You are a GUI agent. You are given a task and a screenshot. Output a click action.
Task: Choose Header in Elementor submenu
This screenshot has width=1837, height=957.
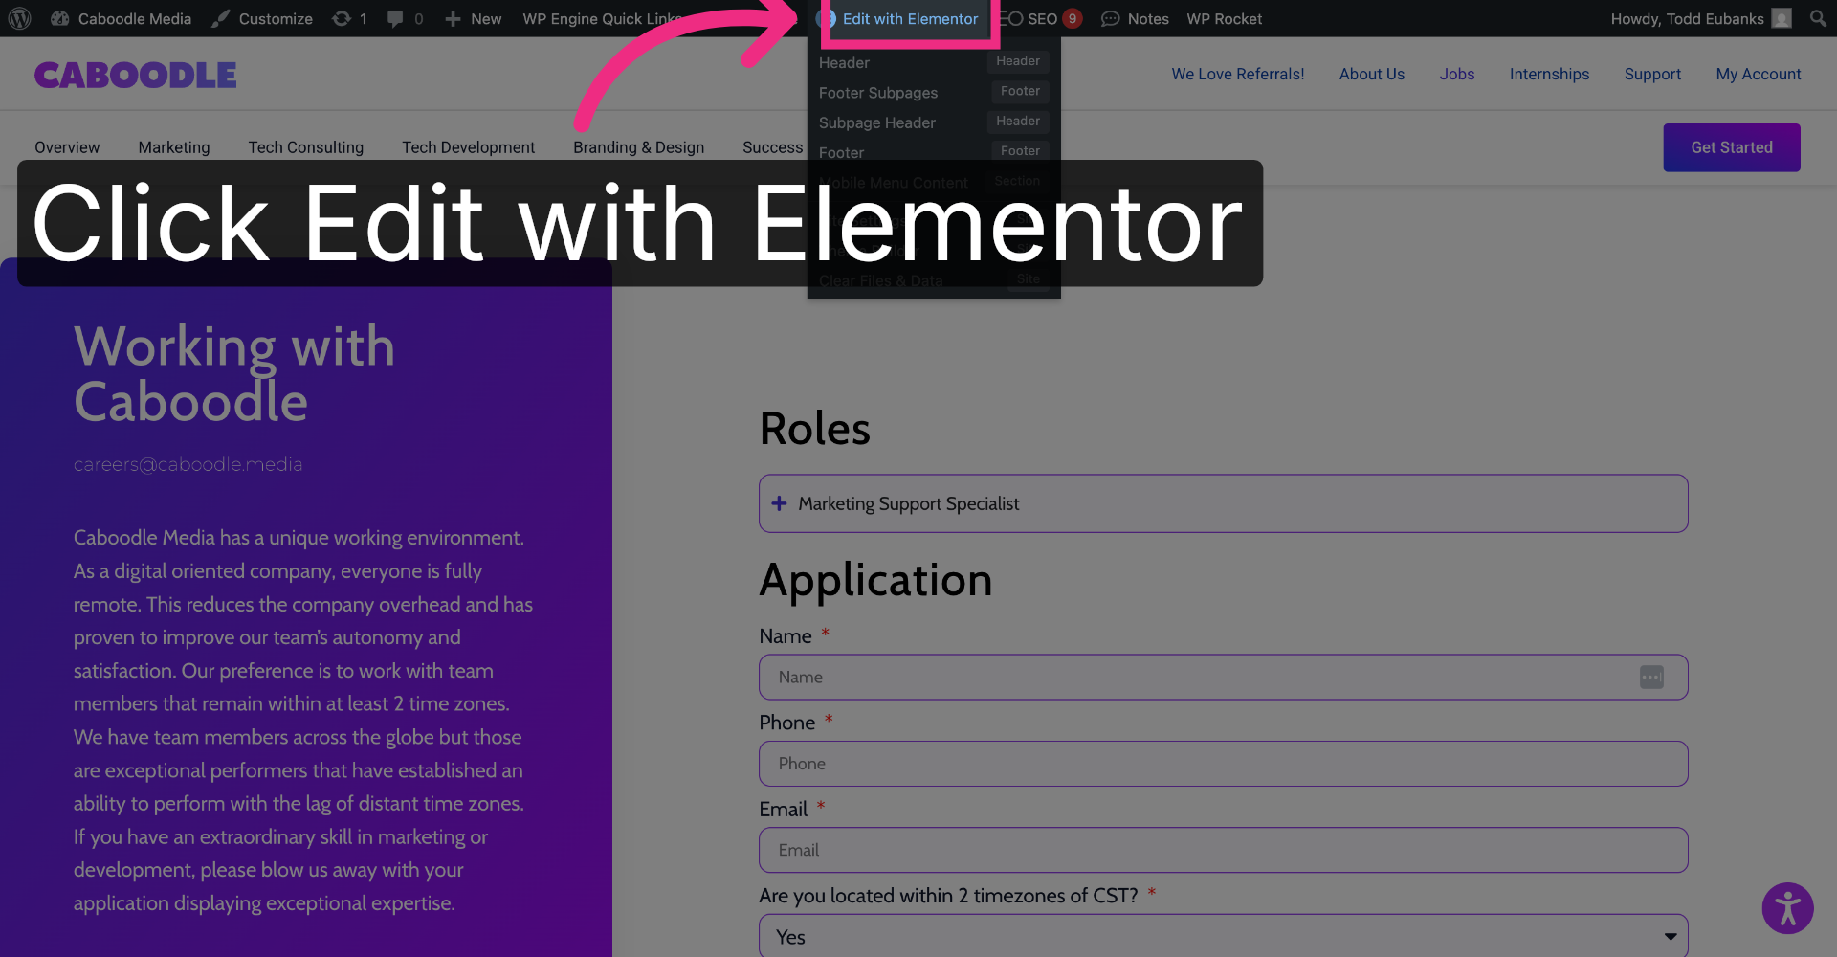[x=934, y=62]
